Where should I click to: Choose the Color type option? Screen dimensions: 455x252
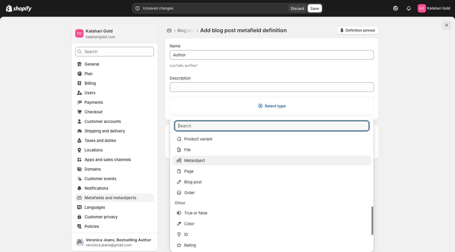pos(189,224)
